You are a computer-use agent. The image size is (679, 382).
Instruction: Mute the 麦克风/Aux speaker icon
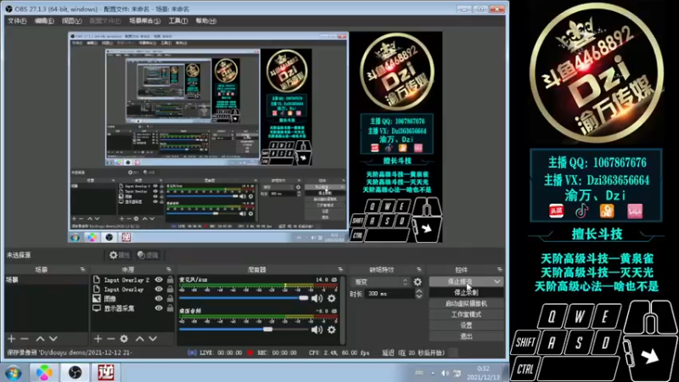[x=317, y=298]
